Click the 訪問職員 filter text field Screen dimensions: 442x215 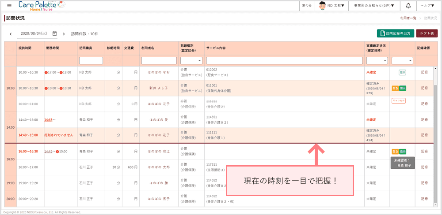91,60
